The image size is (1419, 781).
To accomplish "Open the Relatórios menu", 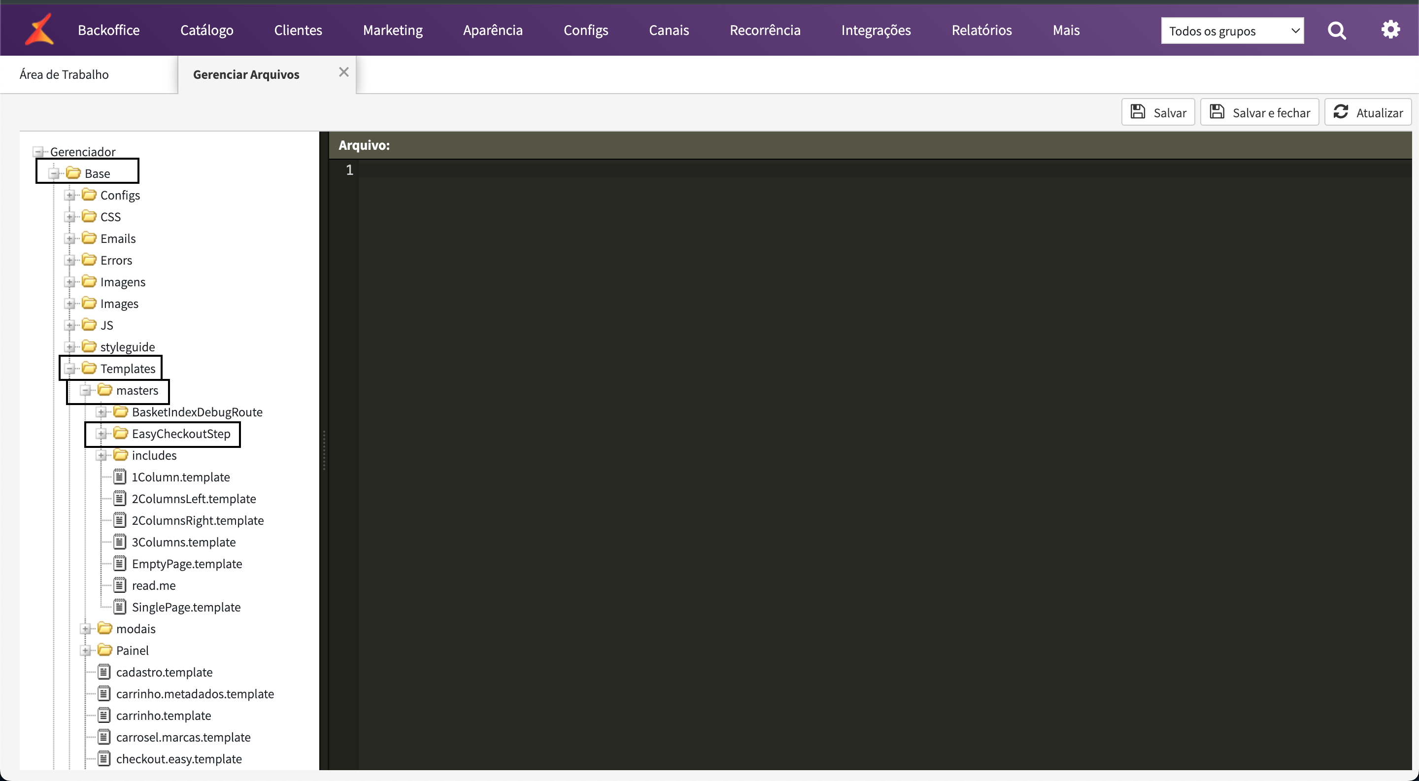I will click(x=981, y=30).
